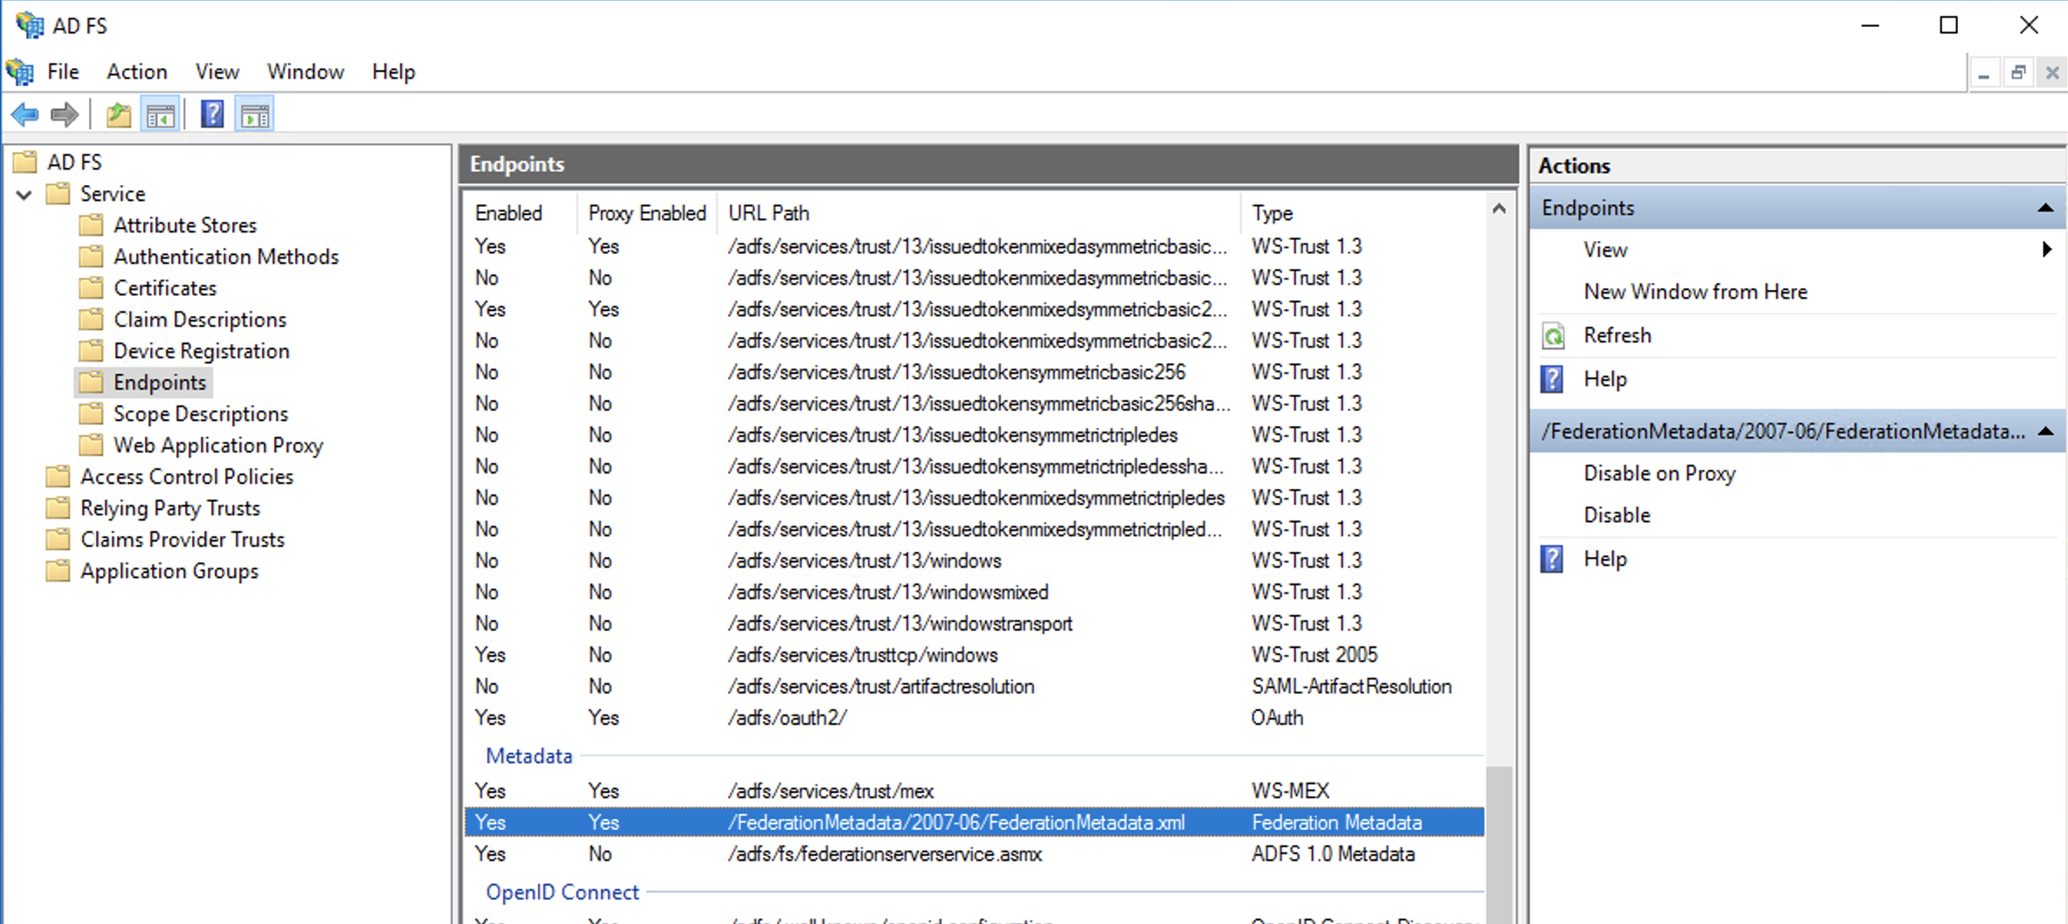The image size is (2068, 924).
Task: Click the Up One Level folder icon
Action: click(x=119, y=114)
